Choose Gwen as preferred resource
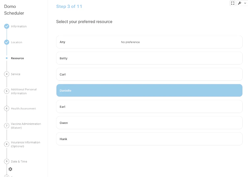 coord(149,123)
